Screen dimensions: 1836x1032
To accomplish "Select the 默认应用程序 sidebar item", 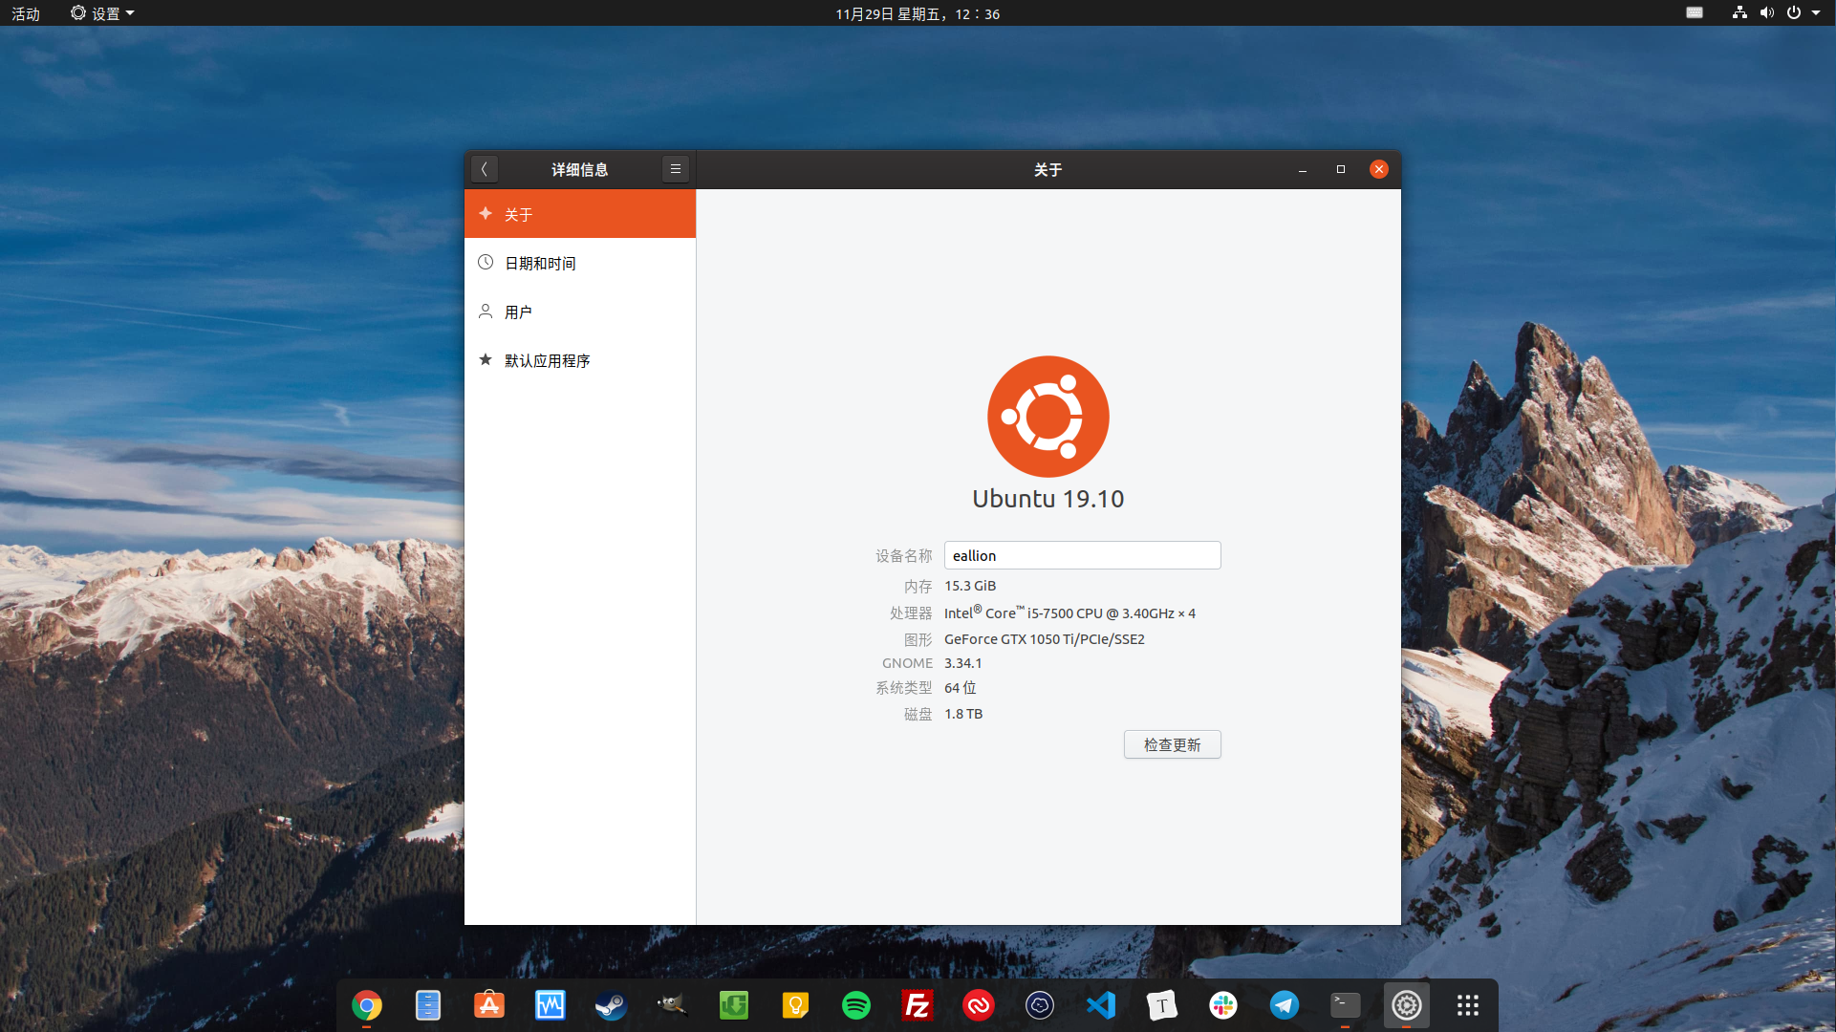I will [580, 360].
